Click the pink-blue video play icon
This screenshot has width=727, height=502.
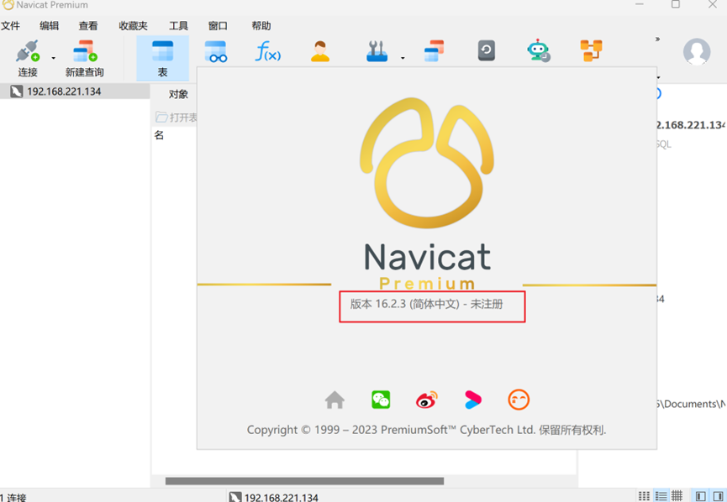[472, 400]
